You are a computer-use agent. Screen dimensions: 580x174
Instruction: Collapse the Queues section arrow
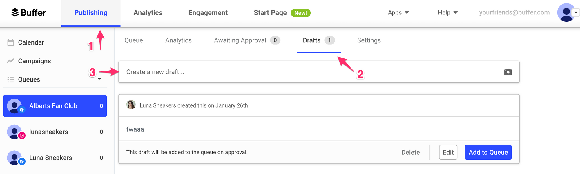pos(99,79)
